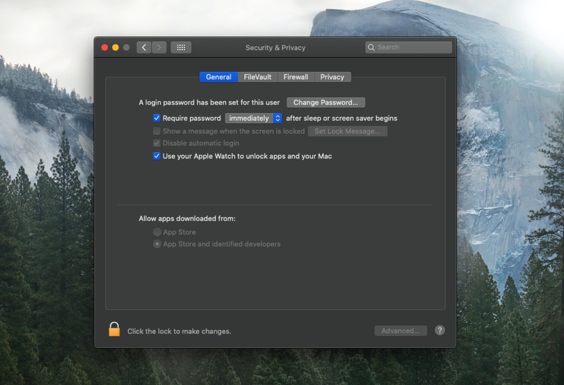Click the forward navigation arrow
Viewport: 564px width, 385px height.
coord(159,47)
